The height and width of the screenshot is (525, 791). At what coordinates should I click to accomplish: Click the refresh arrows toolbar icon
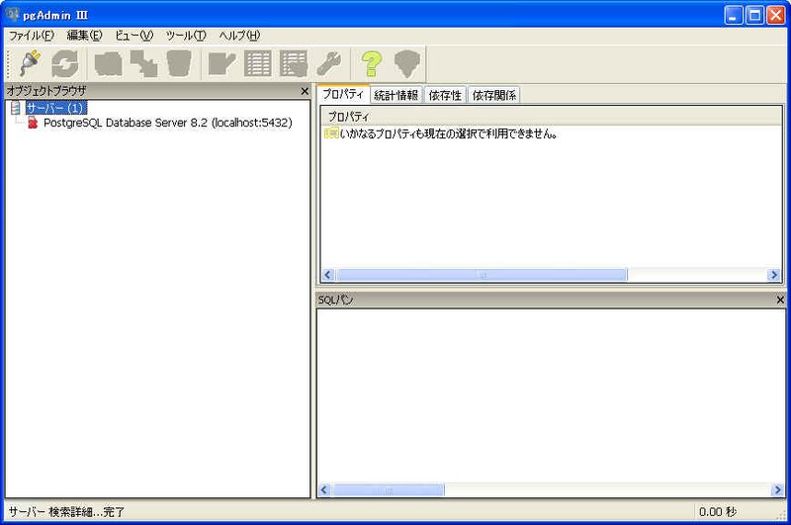point(65,63)
